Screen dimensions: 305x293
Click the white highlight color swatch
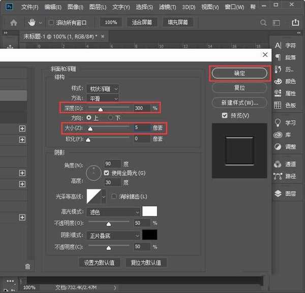click(x=150, y=211)
